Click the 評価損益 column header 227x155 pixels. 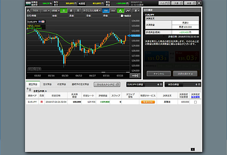point(103,96)
